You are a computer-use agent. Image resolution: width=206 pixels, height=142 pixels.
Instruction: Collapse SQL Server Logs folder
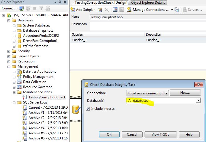(14, 103)
